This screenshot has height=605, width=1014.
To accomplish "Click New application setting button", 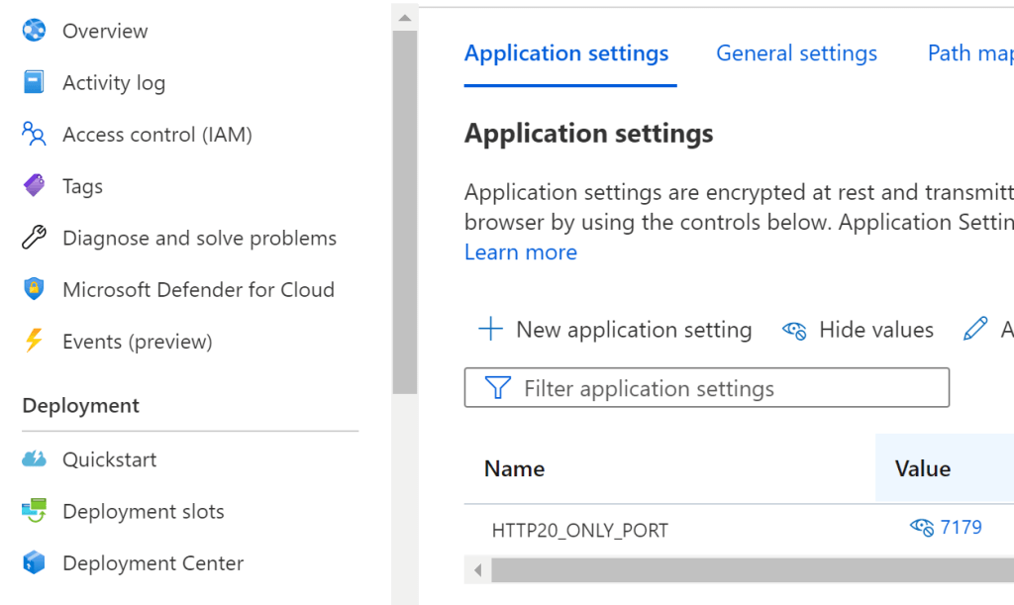I will 615,330.
